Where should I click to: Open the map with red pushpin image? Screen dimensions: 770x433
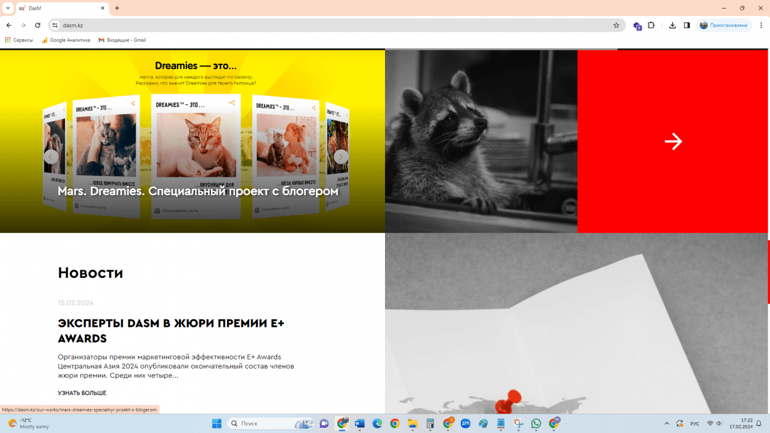tap(576, 323)
